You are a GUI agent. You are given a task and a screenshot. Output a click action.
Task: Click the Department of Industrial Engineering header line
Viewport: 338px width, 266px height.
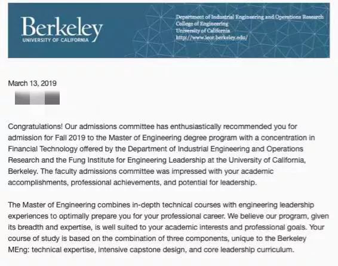(250, 17)
